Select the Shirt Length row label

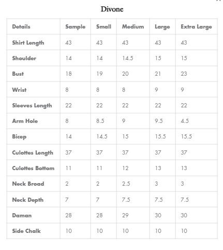[x=28, y=43]
